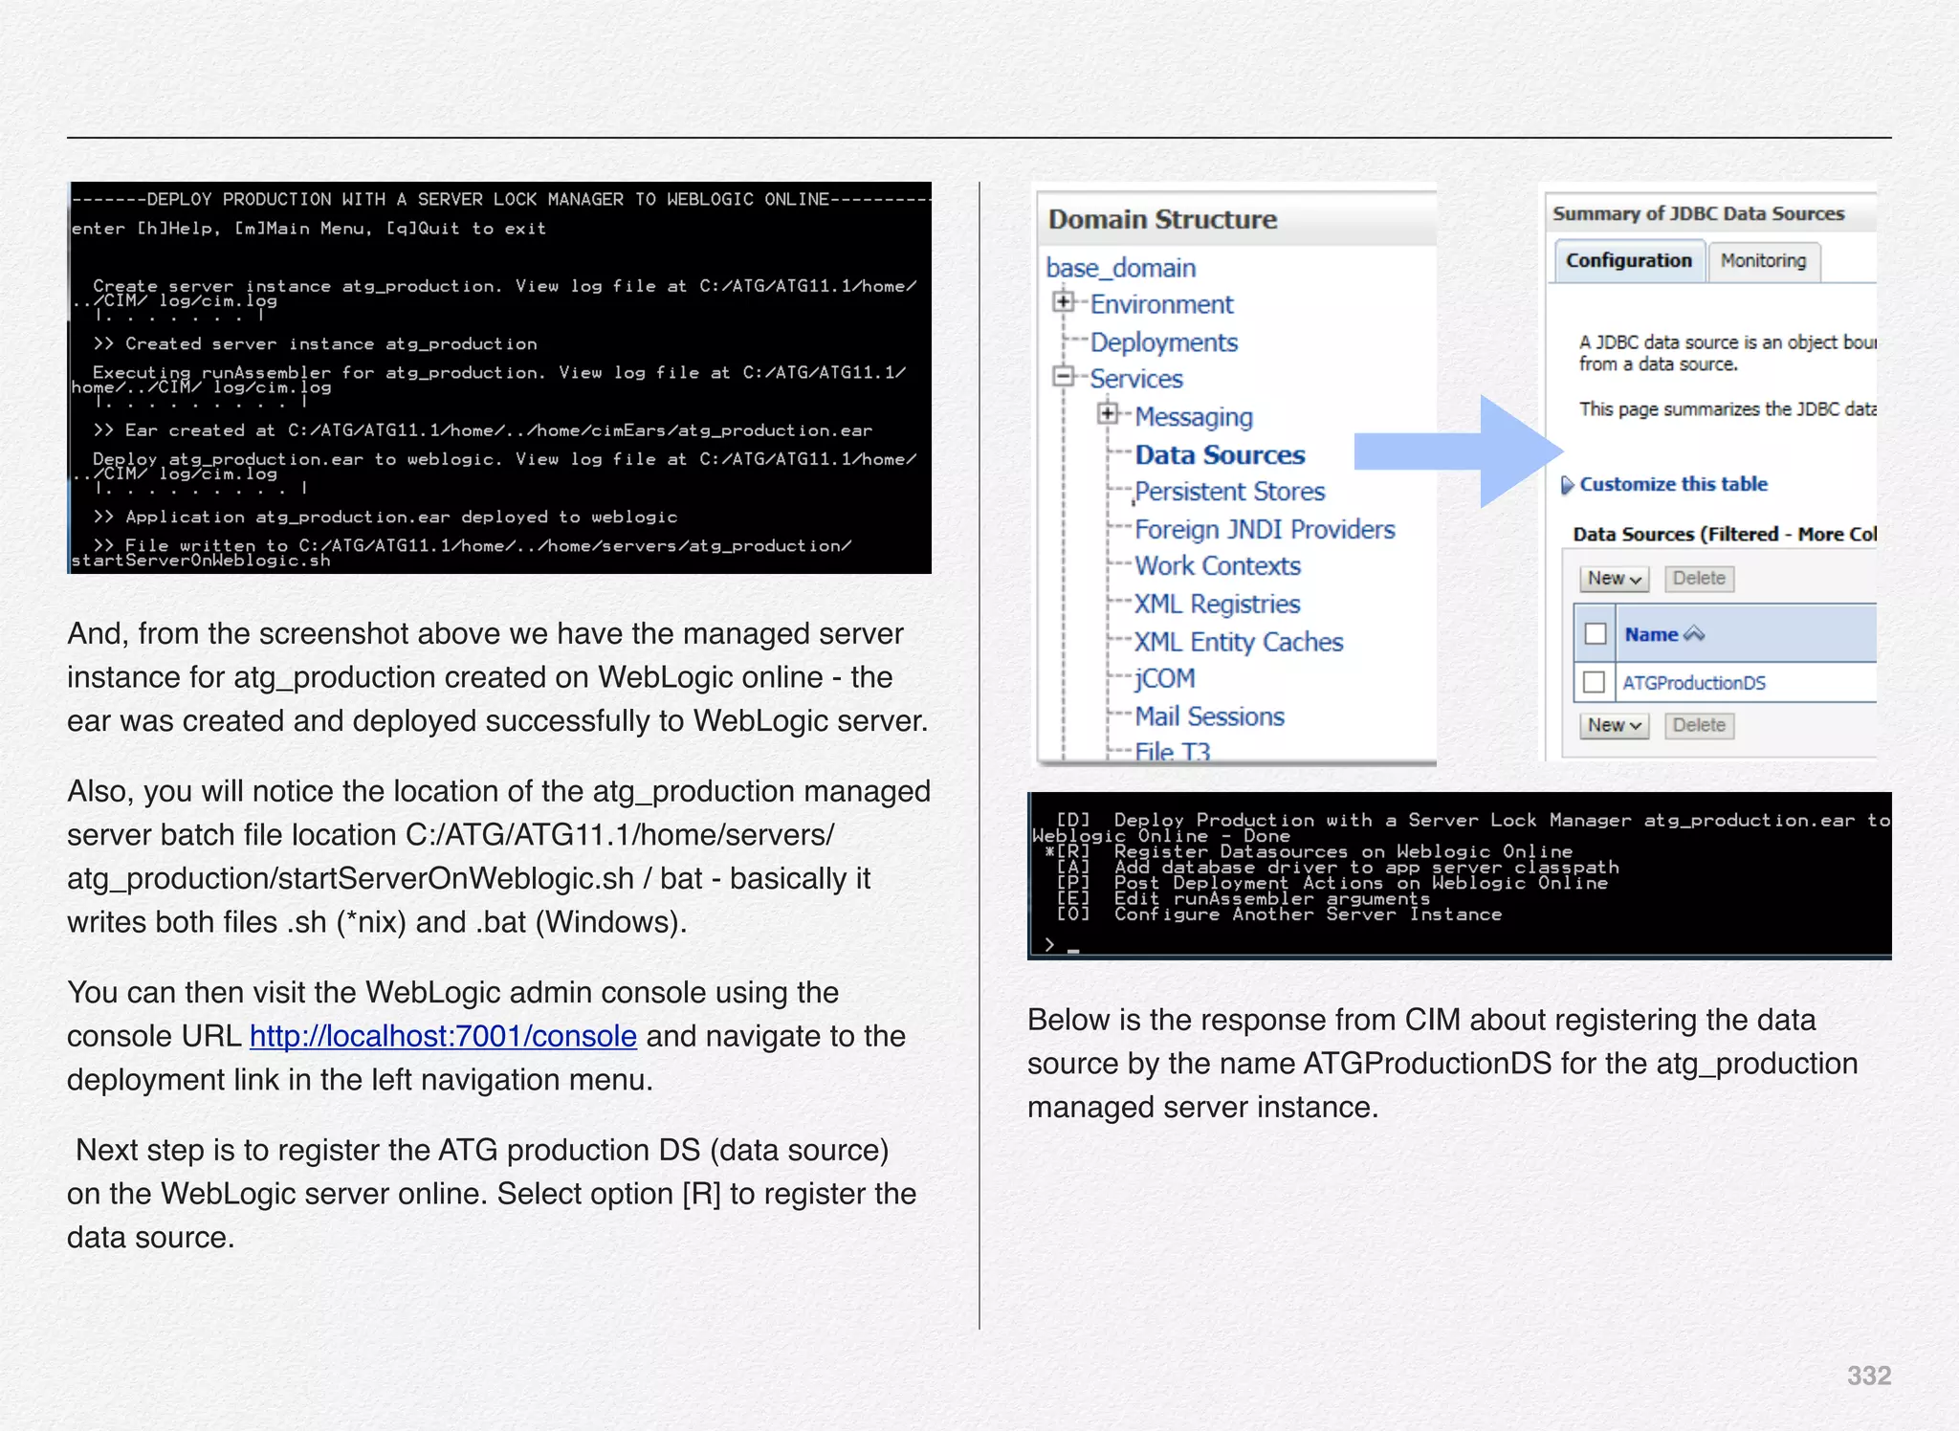Click the page number 332
This screenshot has width=1959, height=1431.
coord(1868,1376)
